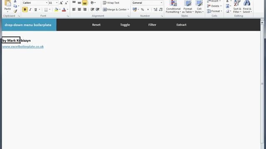This screenshot has width=266, height=149.
Task: Click the Fill down-arrow icon in Editing
Action: (x=227, y=6)
